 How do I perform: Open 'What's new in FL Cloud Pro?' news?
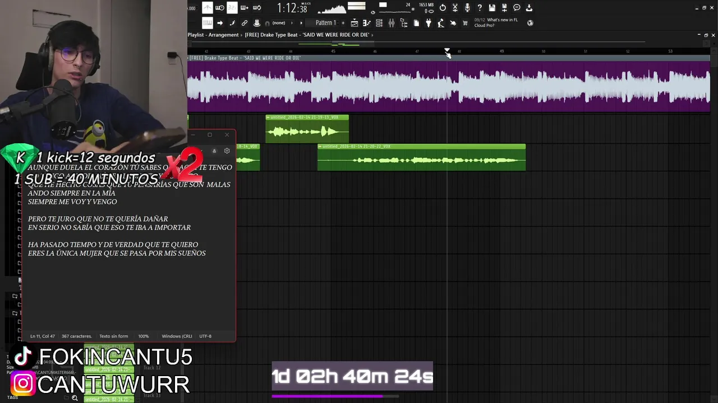pos(496,23)
